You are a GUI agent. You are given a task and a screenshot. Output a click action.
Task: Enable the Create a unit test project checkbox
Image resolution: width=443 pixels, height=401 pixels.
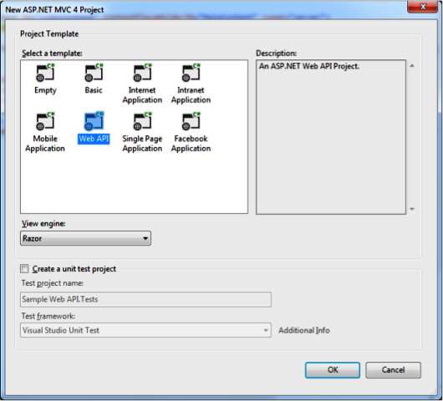[24, 268]
